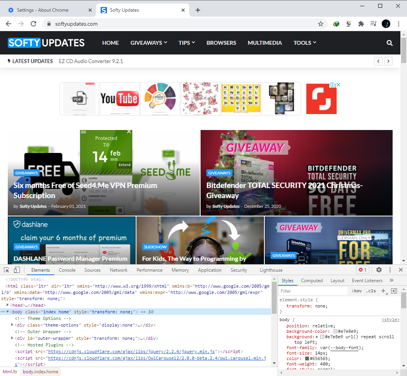Viewport: 407px width, 376px height.
Task: Switch to the Console tab
Action: click(x=67, y=270)
